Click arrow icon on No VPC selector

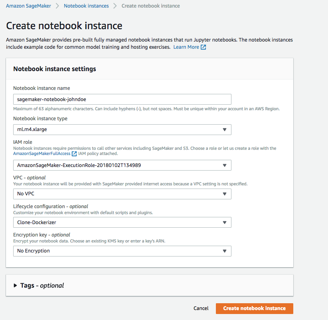pos(225,194)
